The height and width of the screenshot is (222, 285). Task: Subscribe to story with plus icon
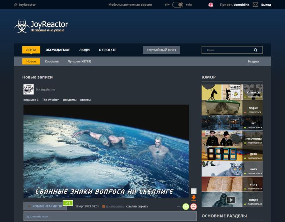tap(245, 189)
